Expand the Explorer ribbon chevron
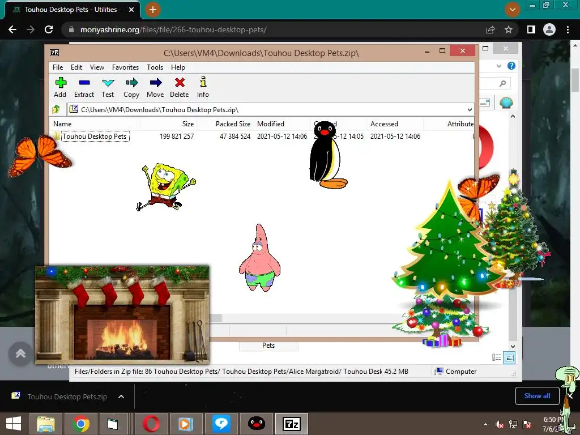This screenshot has height=435, width=580. click(x=499, y=66)
